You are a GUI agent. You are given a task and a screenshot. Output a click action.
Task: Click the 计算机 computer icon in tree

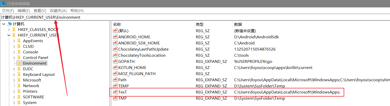10,24
